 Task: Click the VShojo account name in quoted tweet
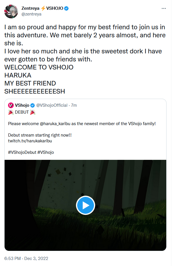point(22,105)
